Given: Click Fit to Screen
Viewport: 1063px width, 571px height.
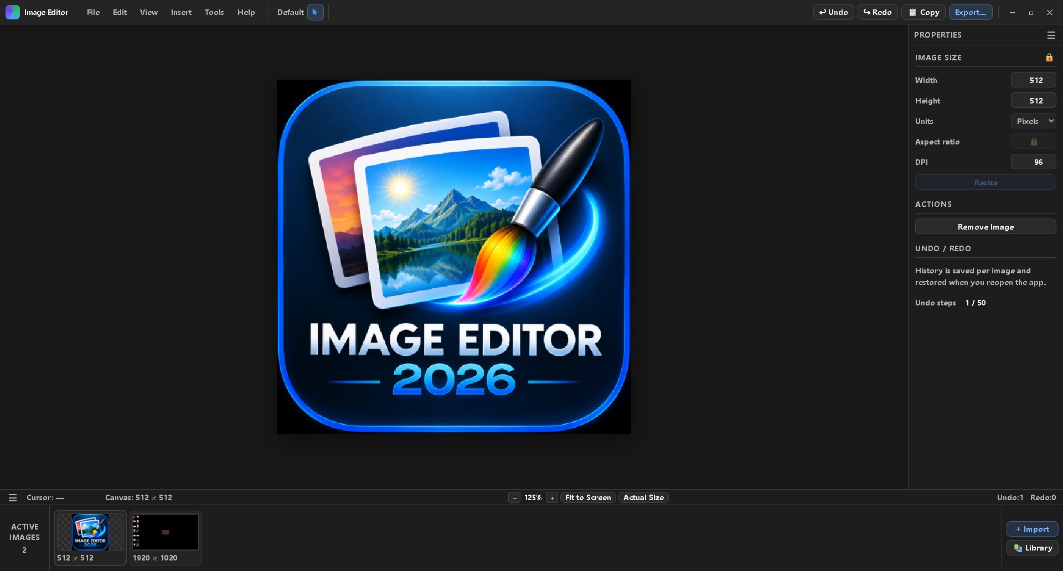Looking at the screenshot, I should pos(588,497).
